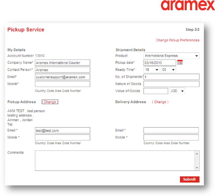Click the pickup address Mobile field
The height and width of the screenshot is (196, 215).
tap(63, 137)
